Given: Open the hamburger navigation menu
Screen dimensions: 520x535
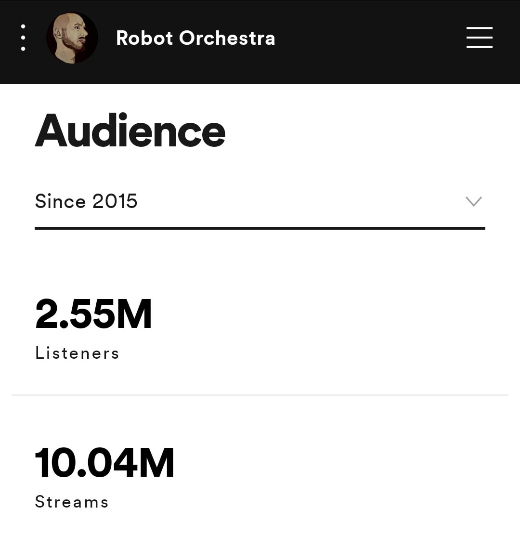Looking at the screenshot, I should [x=480, y=38].
